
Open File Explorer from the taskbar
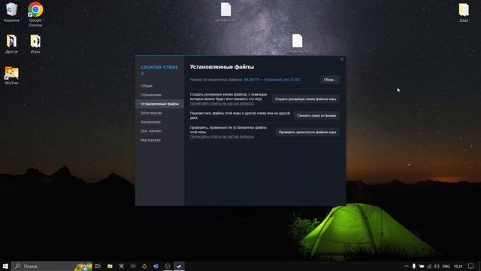(x=110, y=266)
